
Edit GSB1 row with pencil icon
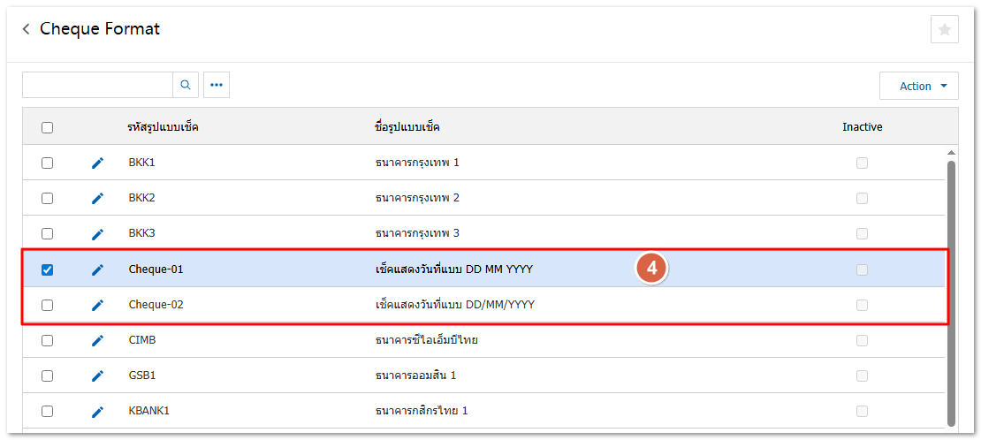point(98,376)
